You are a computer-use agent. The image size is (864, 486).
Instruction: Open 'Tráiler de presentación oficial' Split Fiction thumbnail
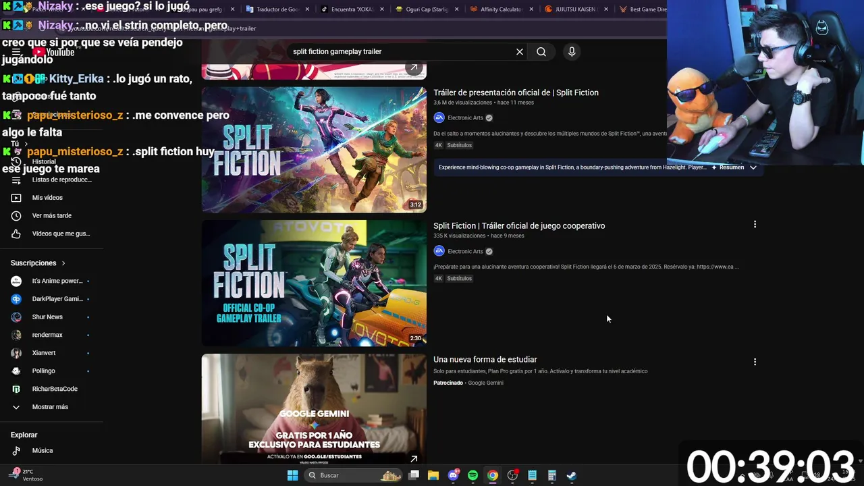pos(314,149)
